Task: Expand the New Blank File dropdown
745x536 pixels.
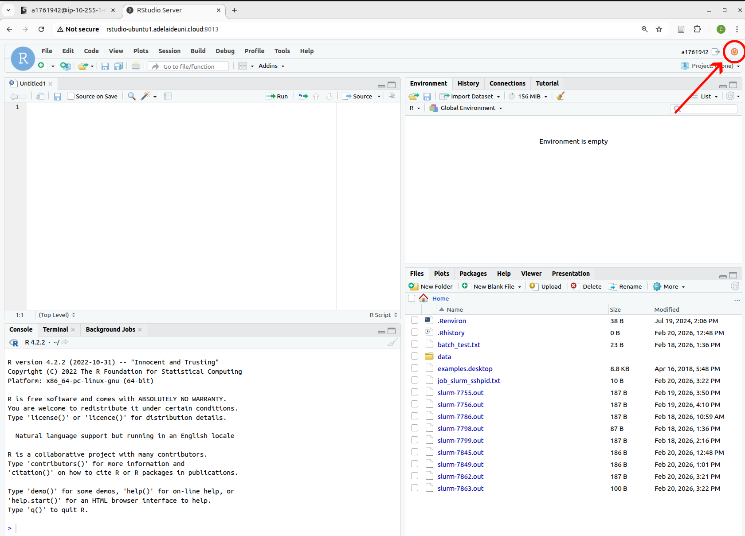Action: (x=519, y=287)
